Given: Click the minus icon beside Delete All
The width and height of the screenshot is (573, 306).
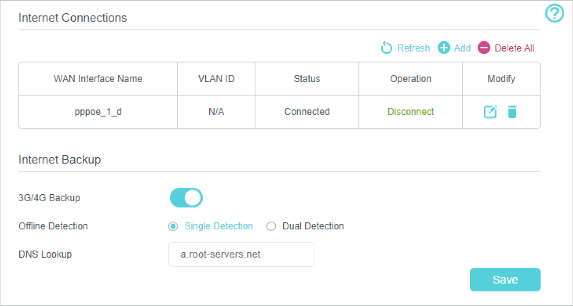Looking at the screenshot, I should click(x=484, y=48).
